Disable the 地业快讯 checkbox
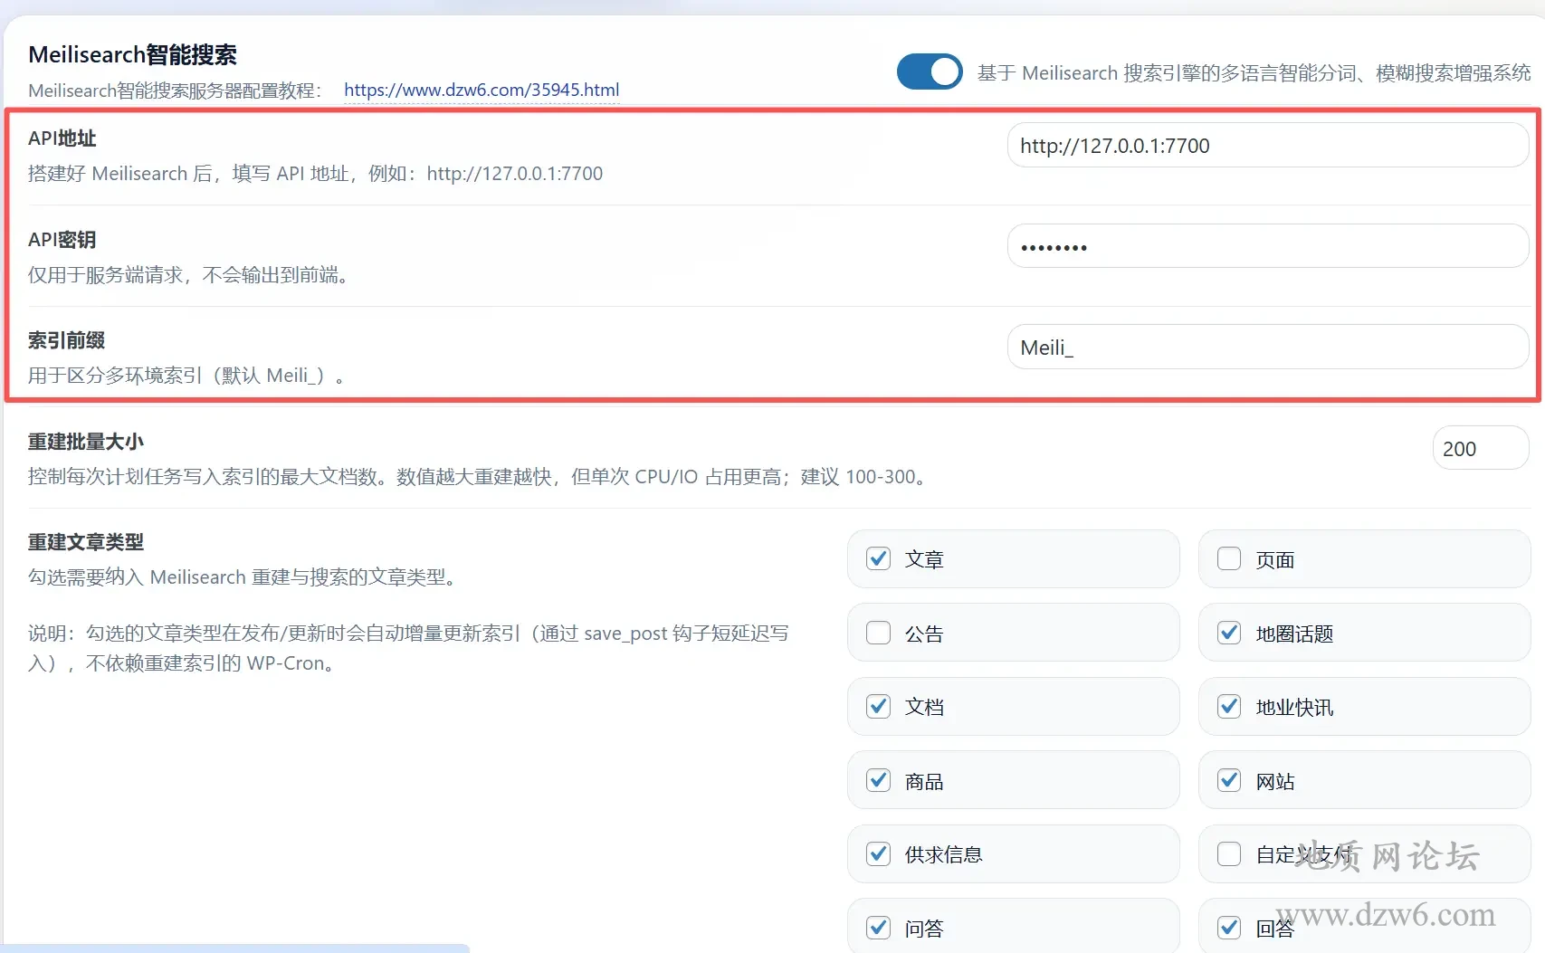 (1228, 707)
